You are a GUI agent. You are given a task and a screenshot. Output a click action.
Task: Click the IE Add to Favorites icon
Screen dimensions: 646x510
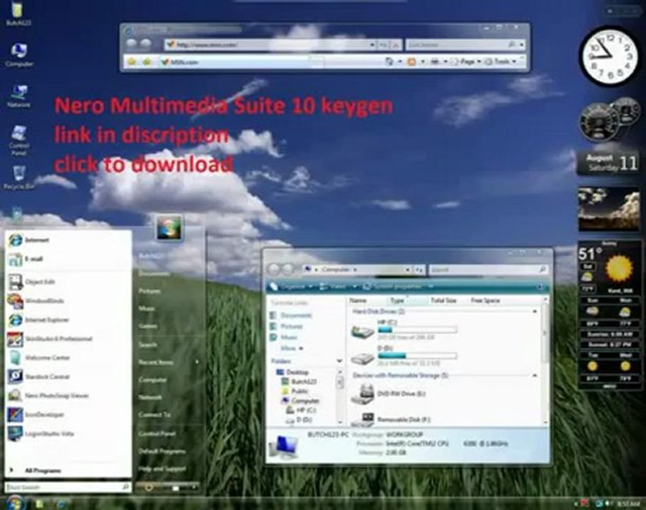tap(147, 62)
